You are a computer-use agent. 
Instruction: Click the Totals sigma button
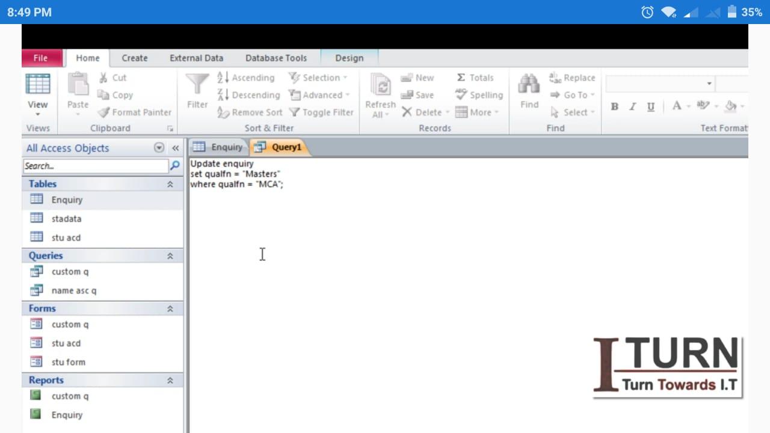tap(475, 78)
